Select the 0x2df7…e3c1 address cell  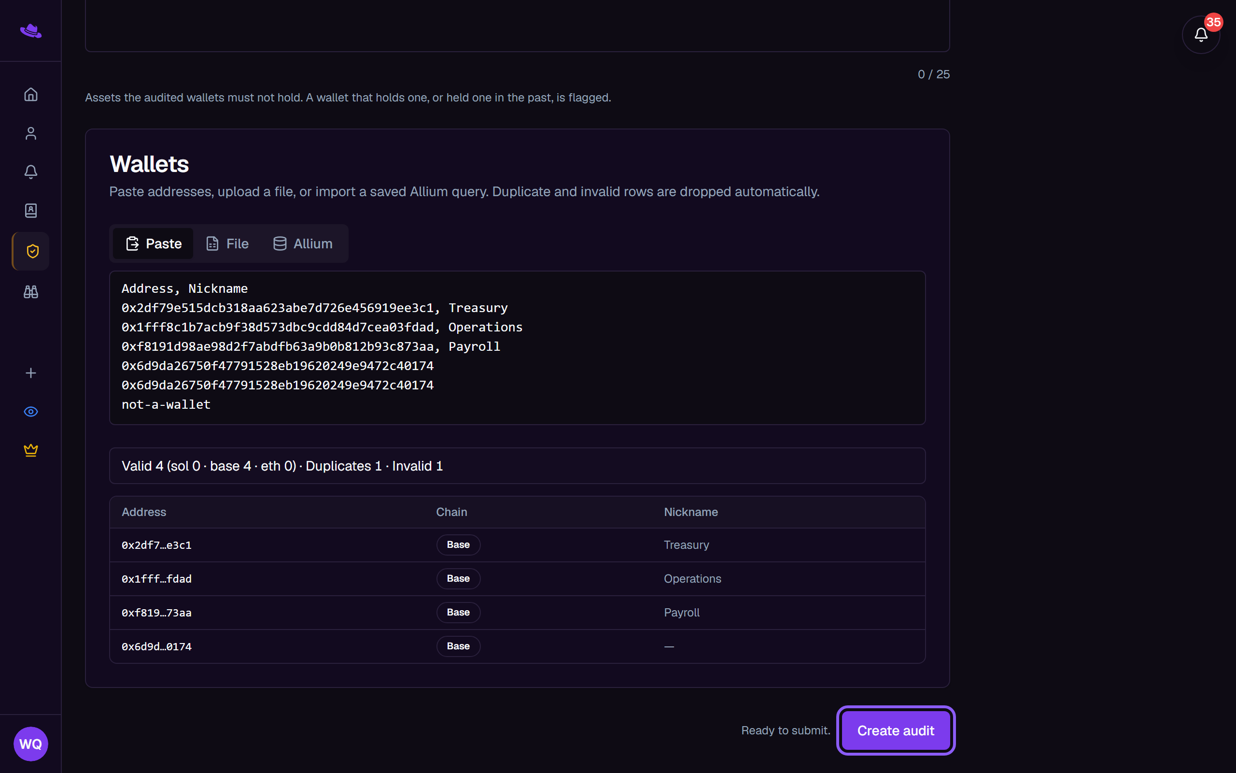[x=156, y=545]
